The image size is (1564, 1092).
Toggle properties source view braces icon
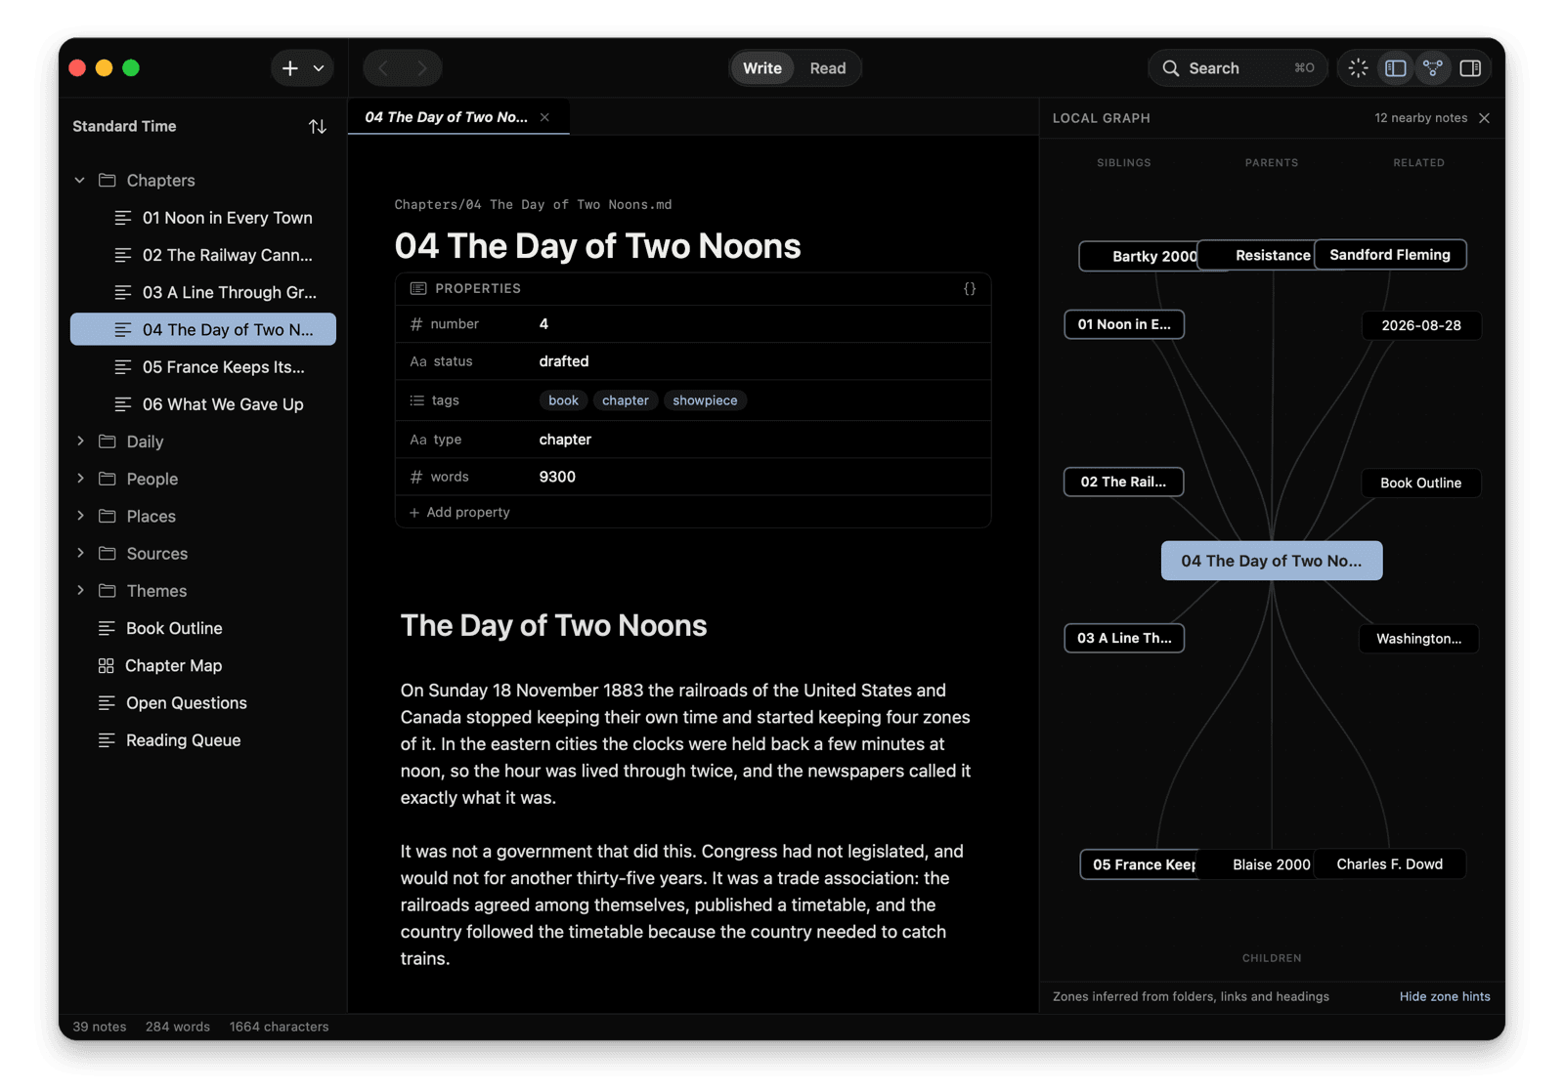click(x=970, y=289)
